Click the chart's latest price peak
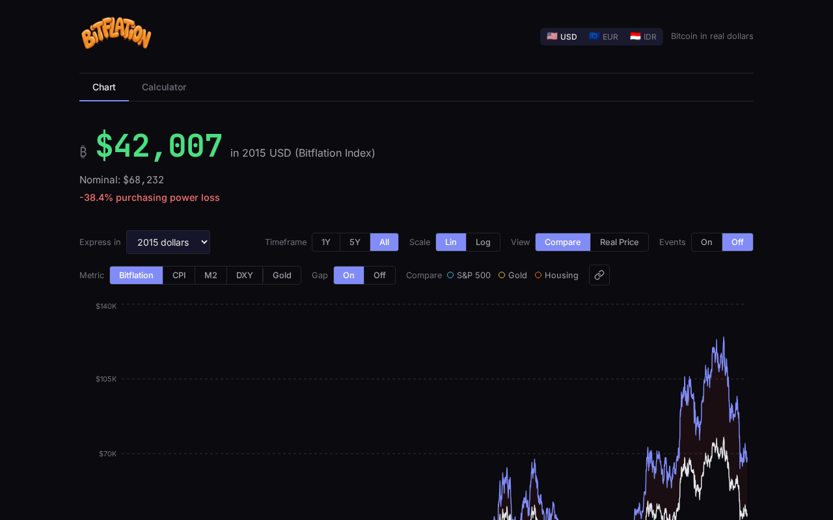This screenshot has height=520, width=833. coord(723,338)
